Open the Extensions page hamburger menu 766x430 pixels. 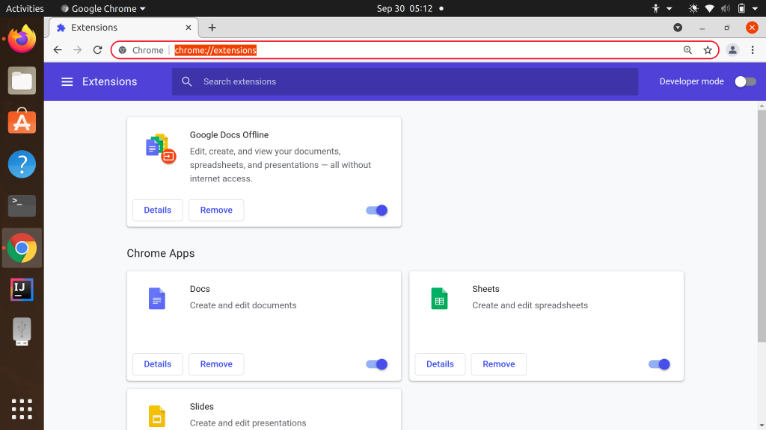(x=67, y=81)
